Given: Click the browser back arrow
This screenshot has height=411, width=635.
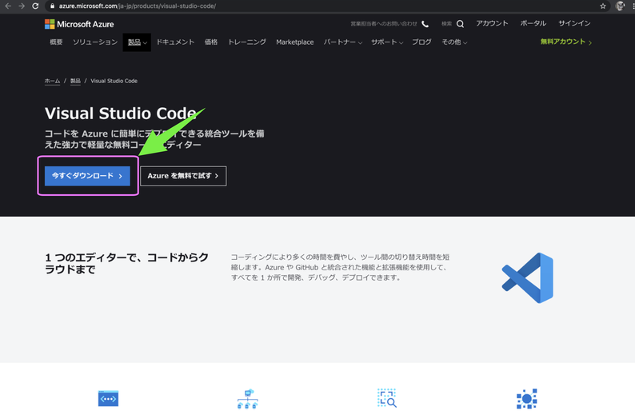Looking at the screenshot, I should click(x=8, y=6).
